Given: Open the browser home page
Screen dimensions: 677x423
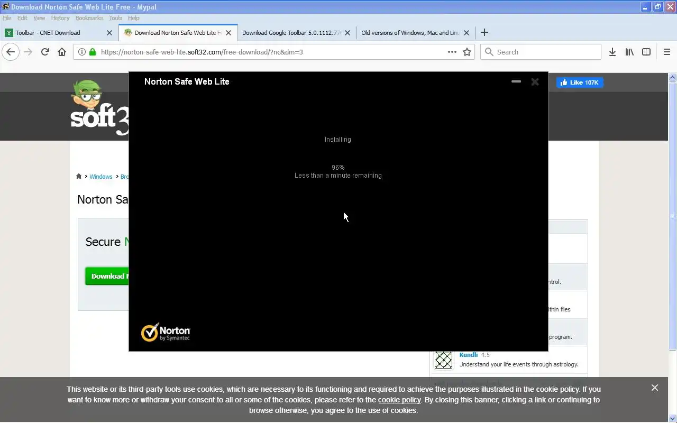Looking at the screenshot, I should [62, 52].
